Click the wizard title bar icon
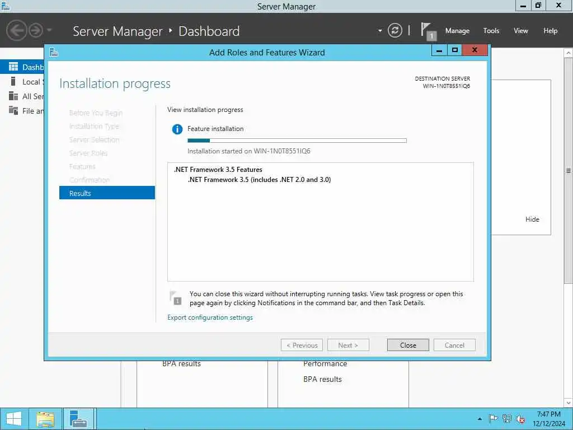 pyautogui.click(x=54, y=52)
